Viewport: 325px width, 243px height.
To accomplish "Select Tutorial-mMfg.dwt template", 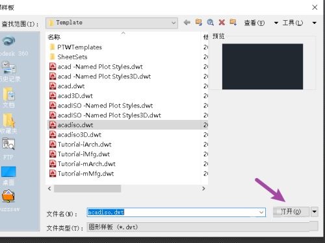I will (82, 174).
